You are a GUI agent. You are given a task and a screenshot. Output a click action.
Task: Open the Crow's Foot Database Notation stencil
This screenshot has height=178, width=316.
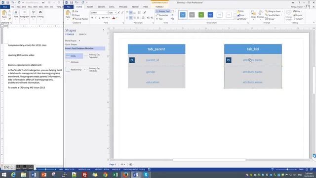point(85,48)
